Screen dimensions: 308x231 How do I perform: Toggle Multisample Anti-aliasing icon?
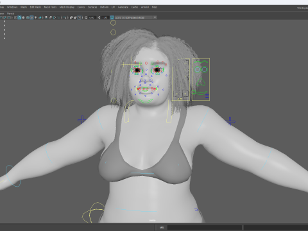point(55,17)
